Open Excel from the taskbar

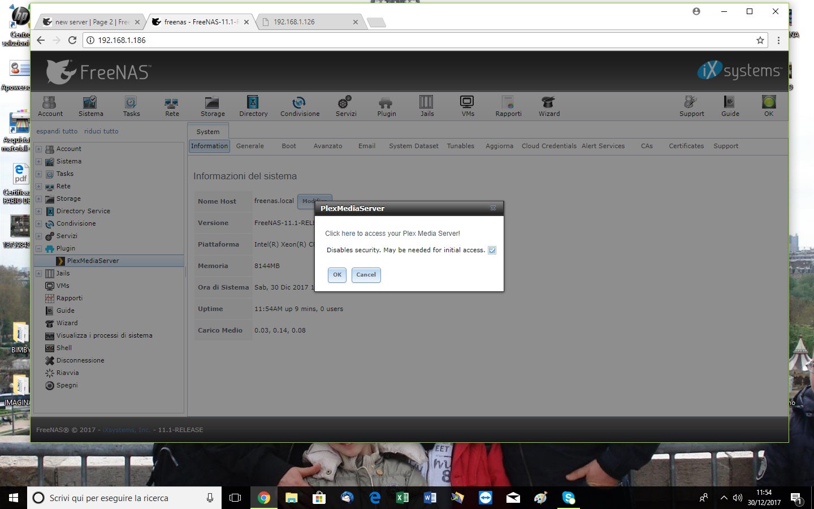pyautogui.click(x=402, y=498)
